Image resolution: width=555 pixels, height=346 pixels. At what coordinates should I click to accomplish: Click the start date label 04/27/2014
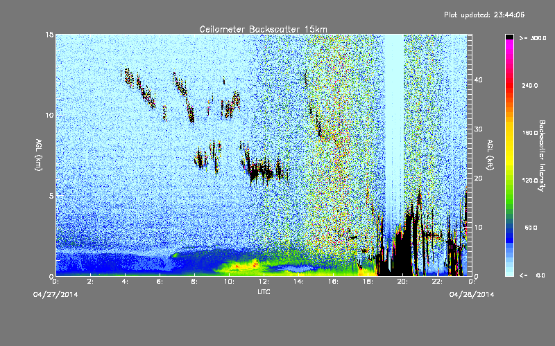55,294
